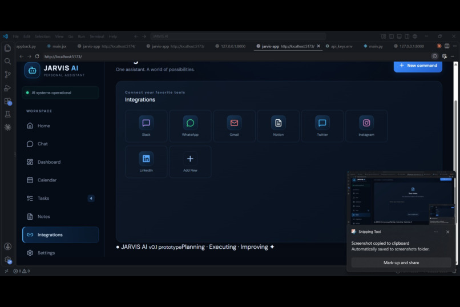Open the errors and warnings status item

coord(22,271)
